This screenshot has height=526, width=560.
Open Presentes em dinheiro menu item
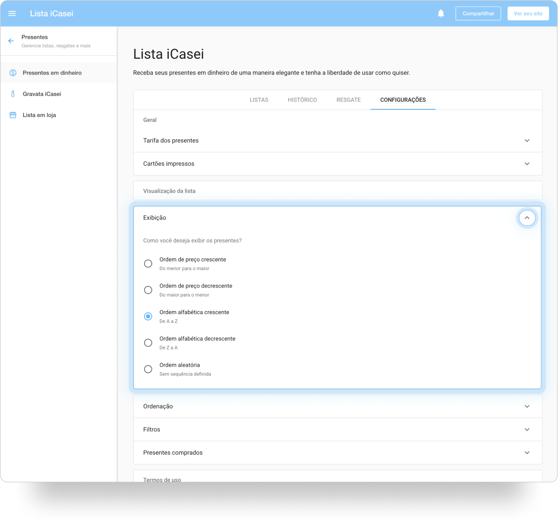(x=59, y=73)
